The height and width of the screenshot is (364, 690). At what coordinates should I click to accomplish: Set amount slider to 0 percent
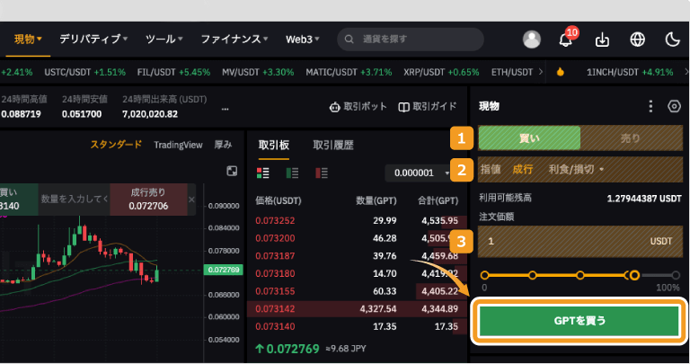[x=484, y=276]
